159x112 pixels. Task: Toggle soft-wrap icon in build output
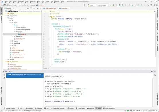pos(155,75)
